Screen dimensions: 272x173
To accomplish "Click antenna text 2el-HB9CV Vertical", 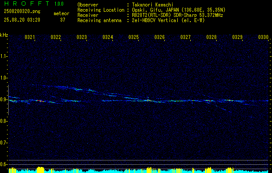I will click(155, 20).
